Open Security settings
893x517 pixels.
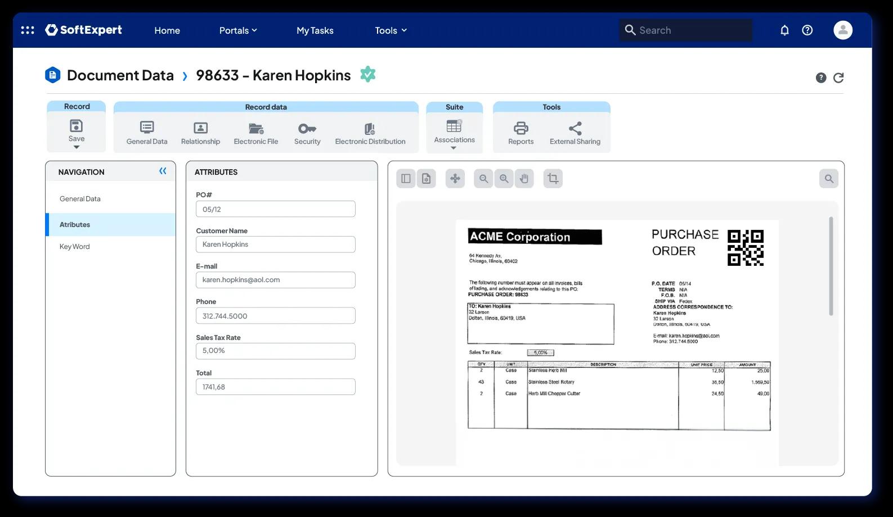307,134
